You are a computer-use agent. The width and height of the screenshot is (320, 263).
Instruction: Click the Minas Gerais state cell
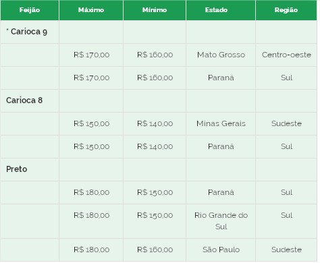221,123
